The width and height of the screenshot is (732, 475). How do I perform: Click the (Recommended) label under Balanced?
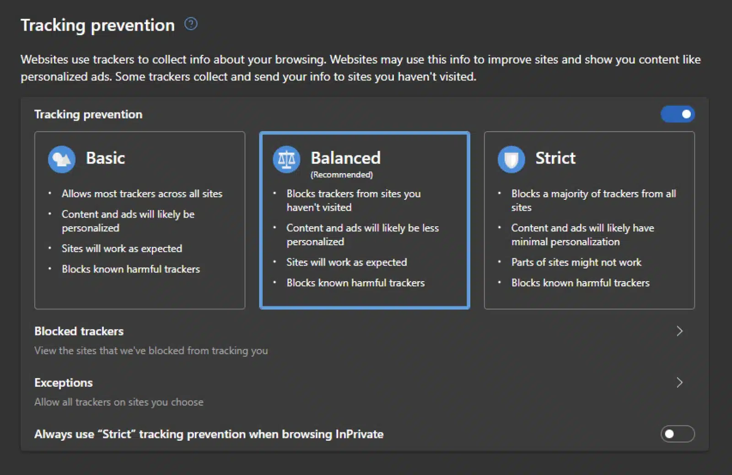point(342,174)
